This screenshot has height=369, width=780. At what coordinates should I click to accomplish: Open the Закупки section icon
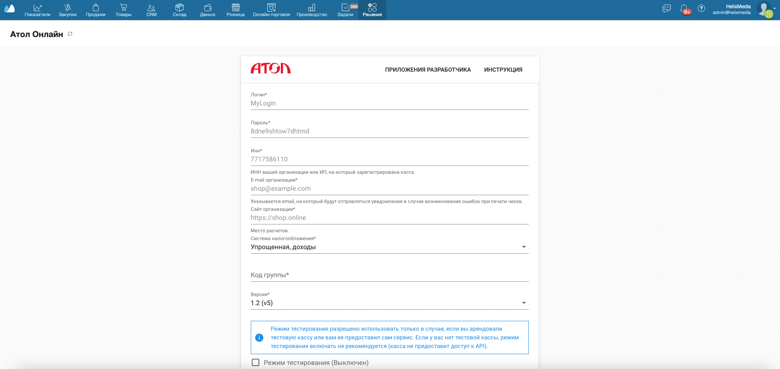point(68,7)
